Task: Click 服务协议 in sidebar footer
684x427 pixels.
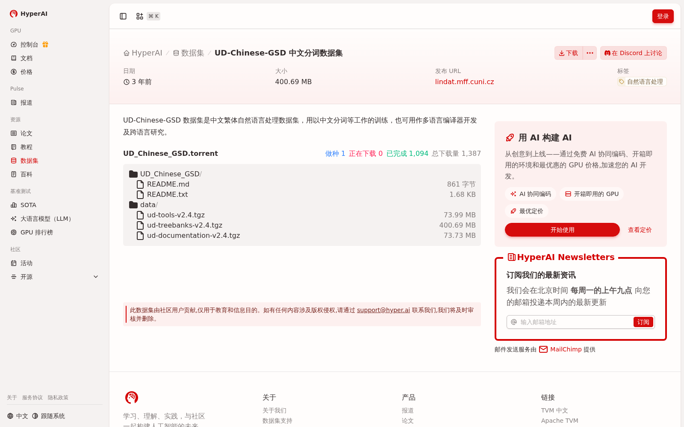Action: (x=32, y=398)
